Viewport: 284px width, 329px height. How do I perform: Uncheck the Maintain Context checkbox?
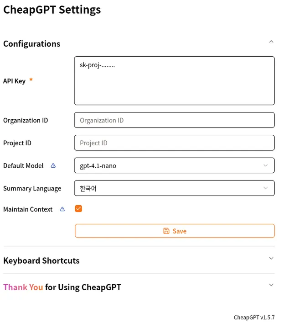pos(78,209)
